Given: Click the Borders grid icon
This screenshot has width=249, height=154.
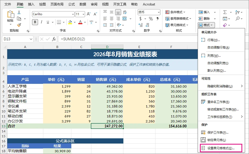Looking at the screenshot, I should point(59,22).
